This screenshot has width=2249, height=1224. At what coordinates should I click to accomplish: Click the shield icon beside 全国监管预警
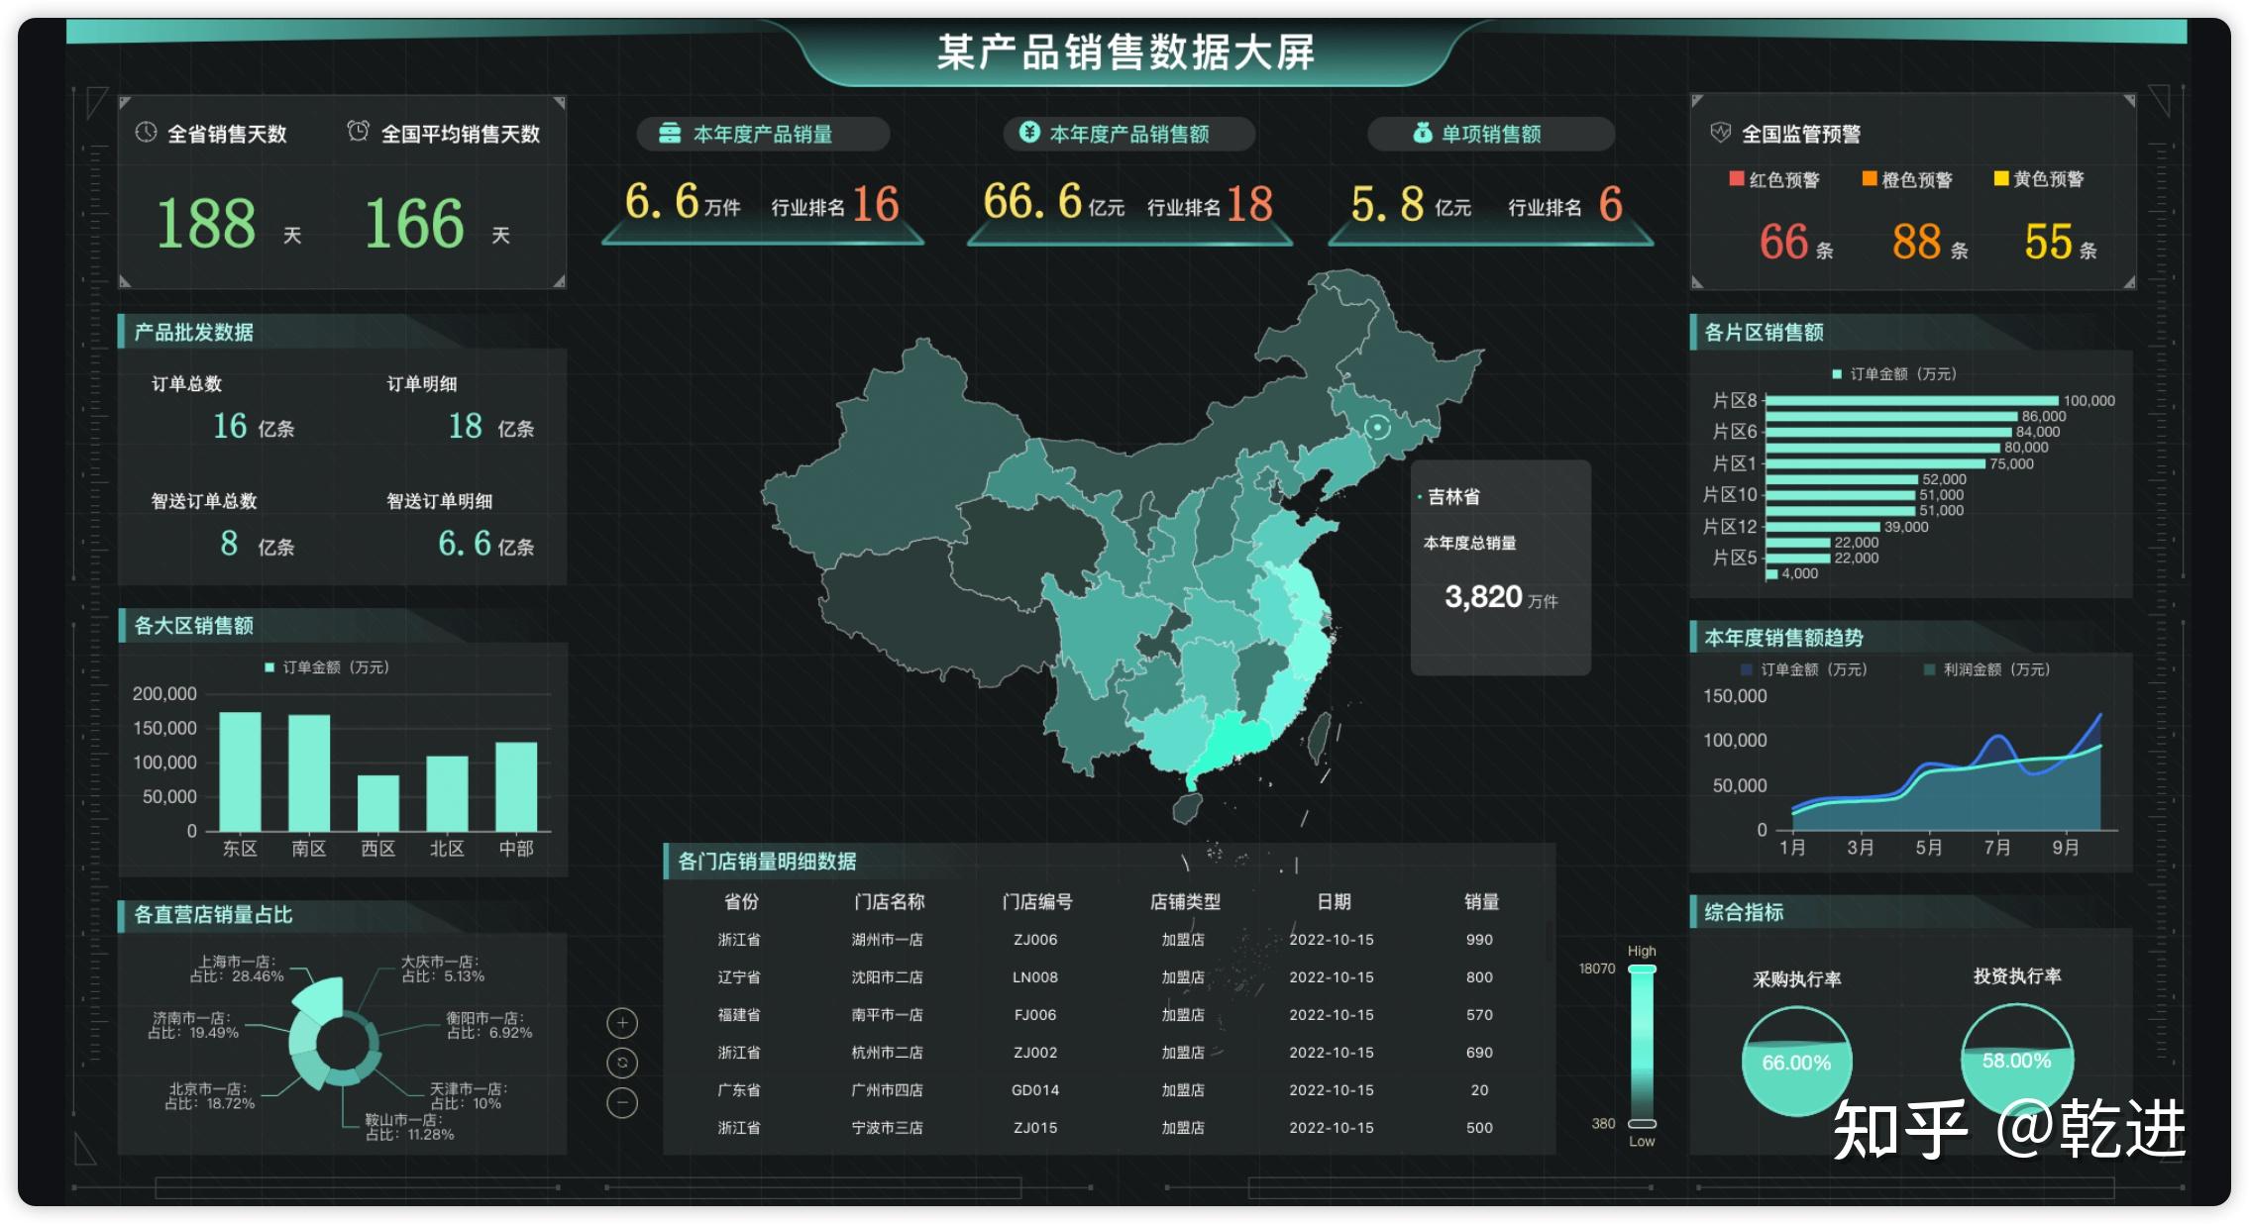(x=1720, y=133)
